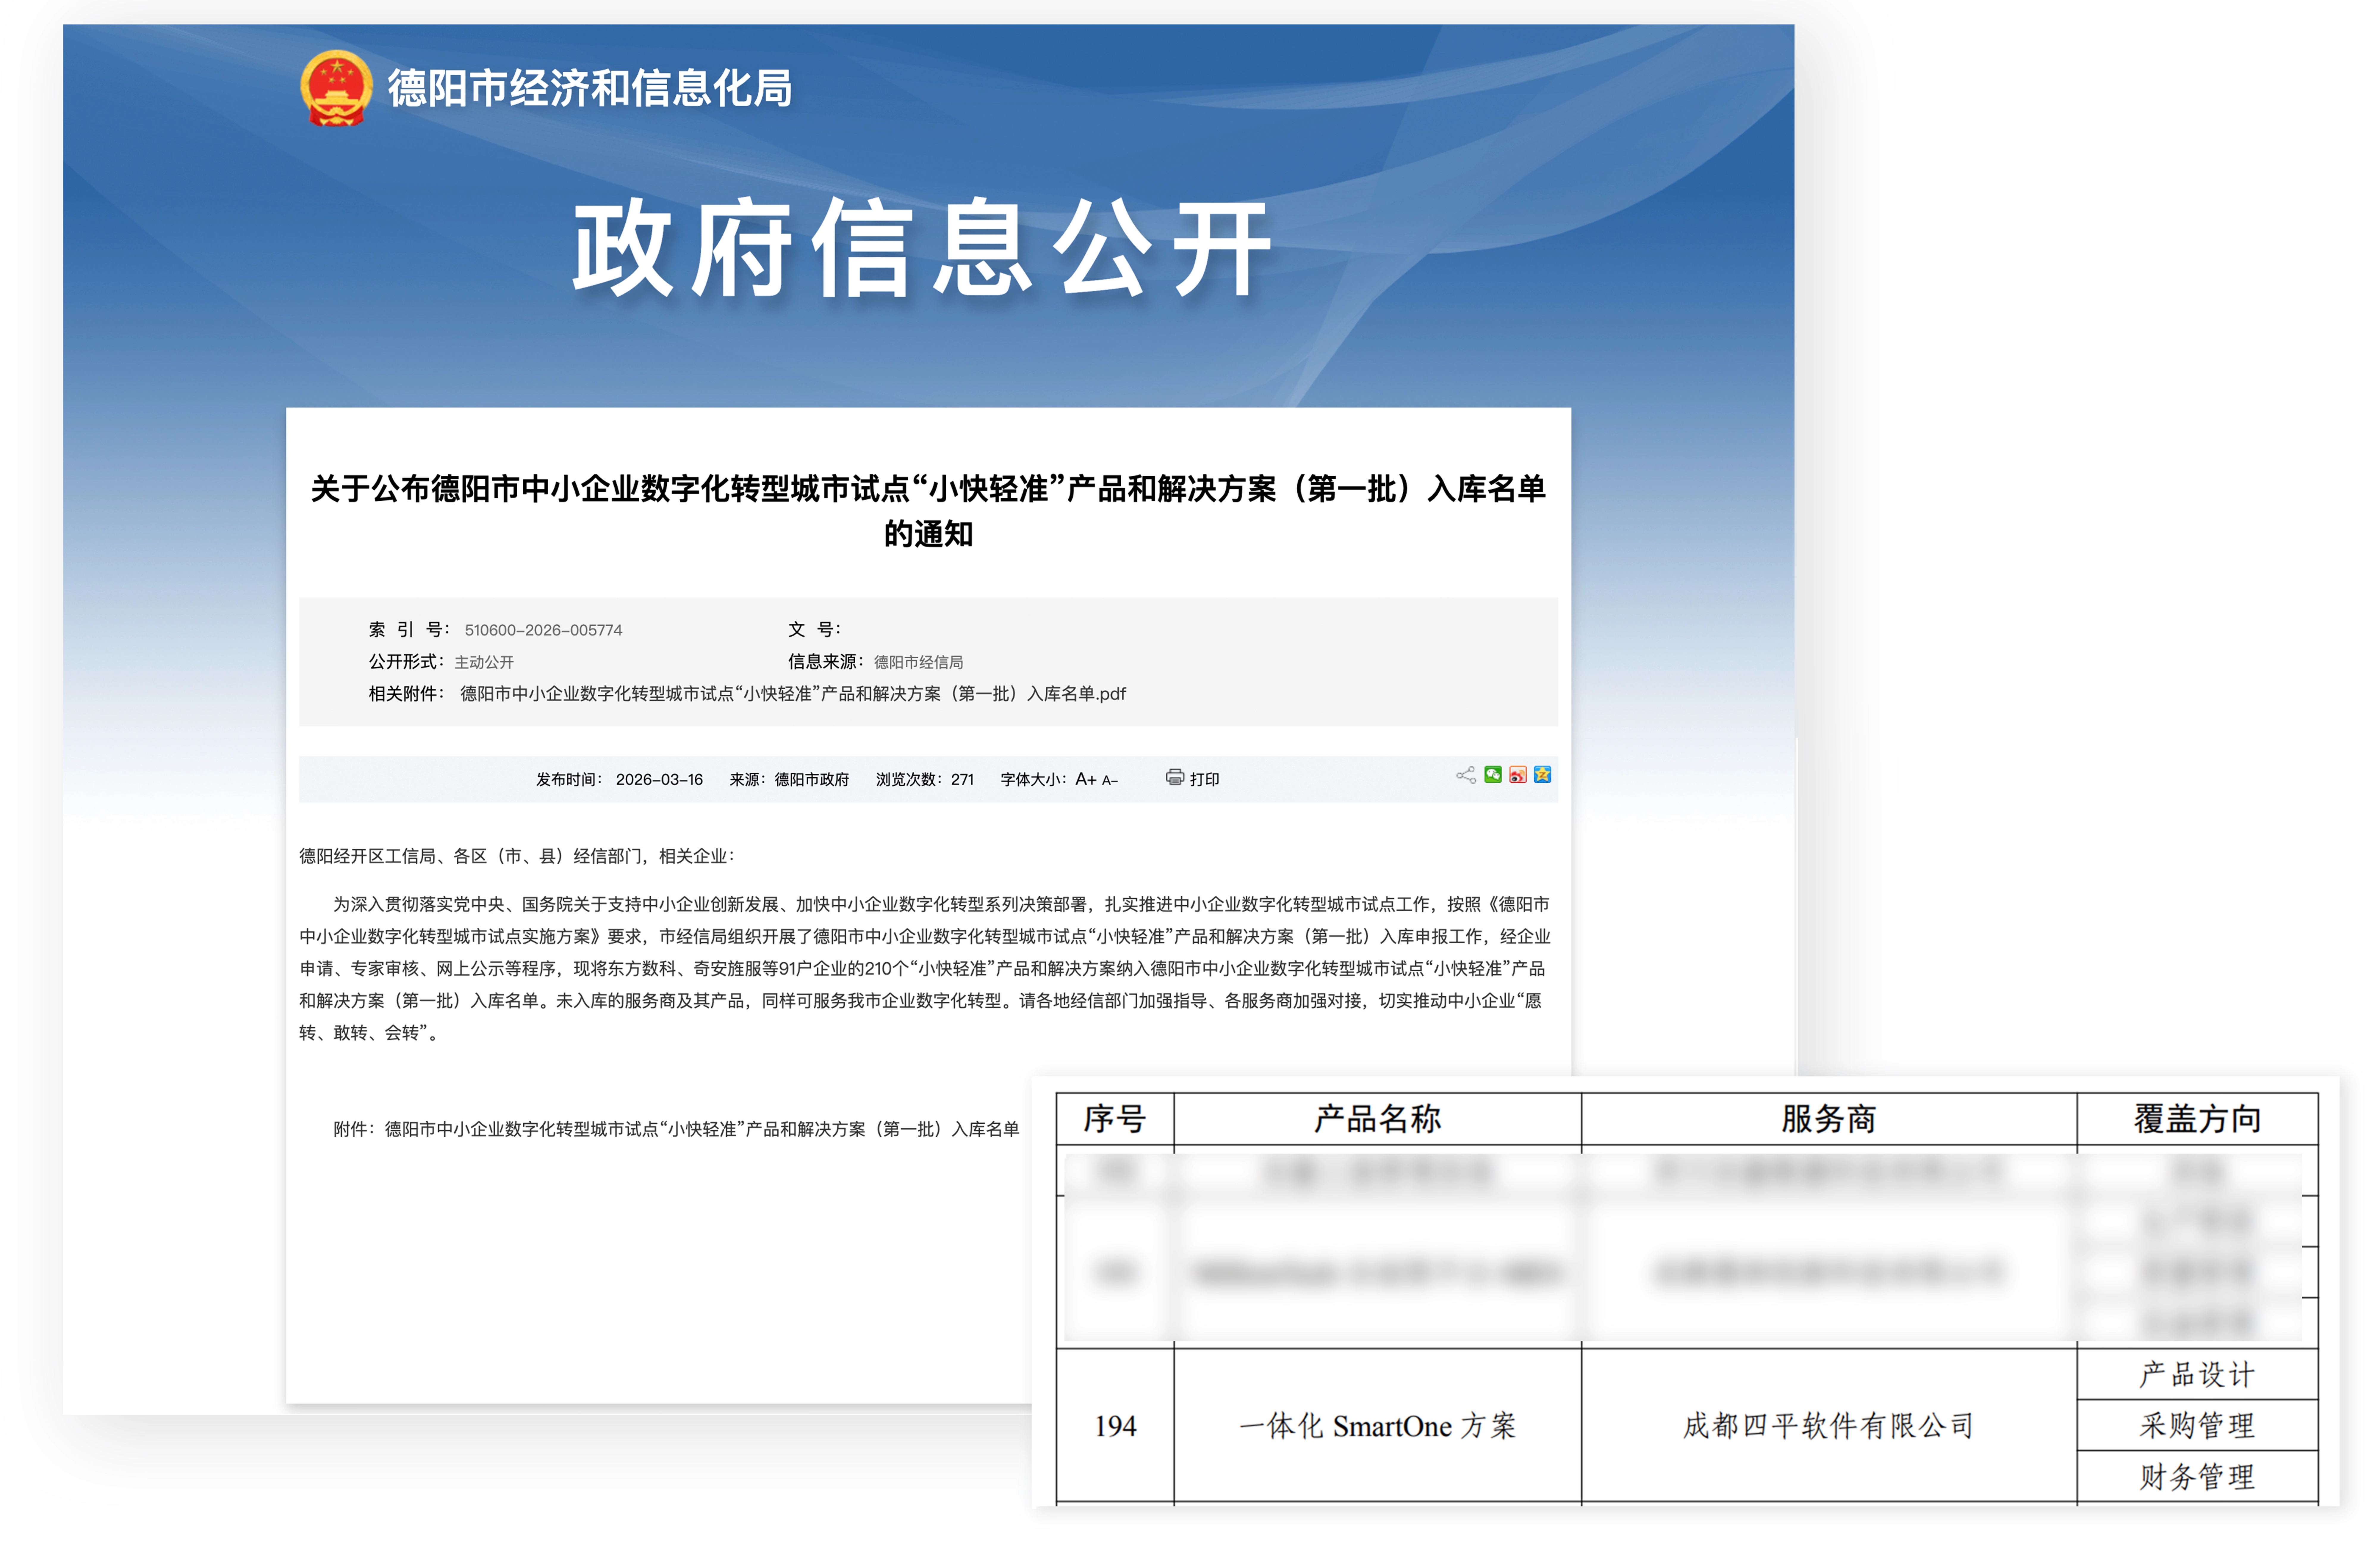Click the 德阳市经济和信息化局 site title
Viewport: 2380px width, 1547px height.
pos(590,88)
